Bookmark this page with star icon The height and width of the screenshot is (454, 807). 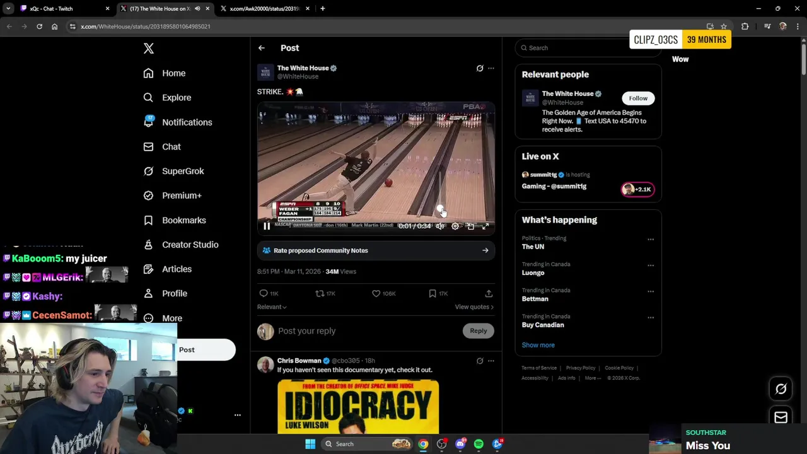[x=724, y=26]
